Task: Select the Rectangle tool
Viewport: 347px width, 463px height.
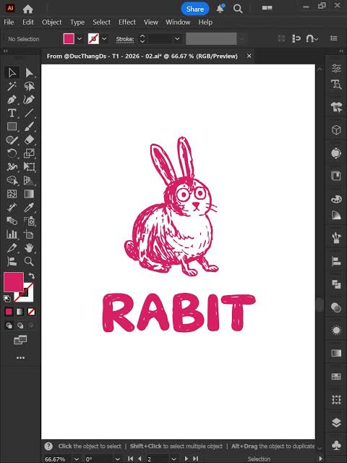Action: [12, 127]
